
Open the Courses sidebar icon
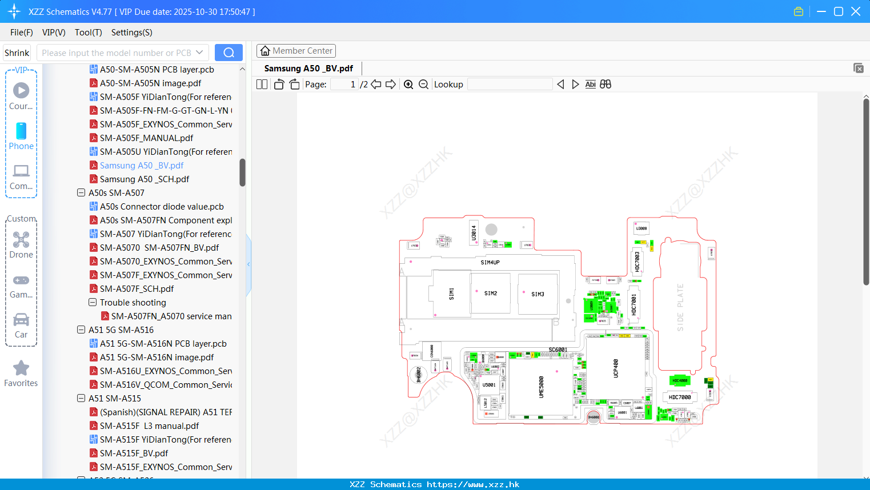click(21, 96)
